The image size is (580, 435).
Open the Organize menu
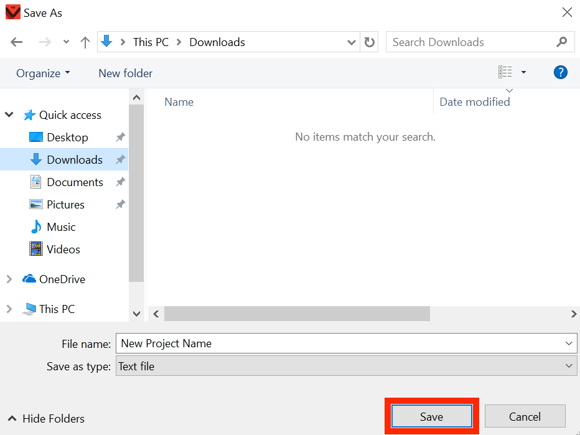pos(39,73)
